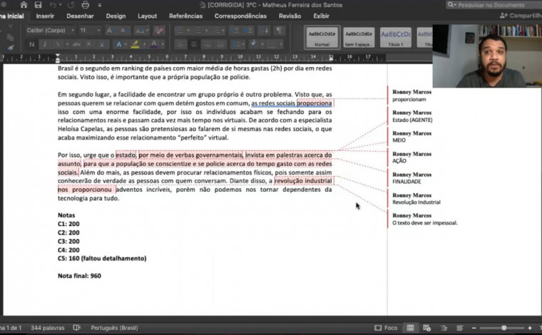The image size is (542, 335).
Task: Toggle underline formatting (S)
Action: pos(56,44)
